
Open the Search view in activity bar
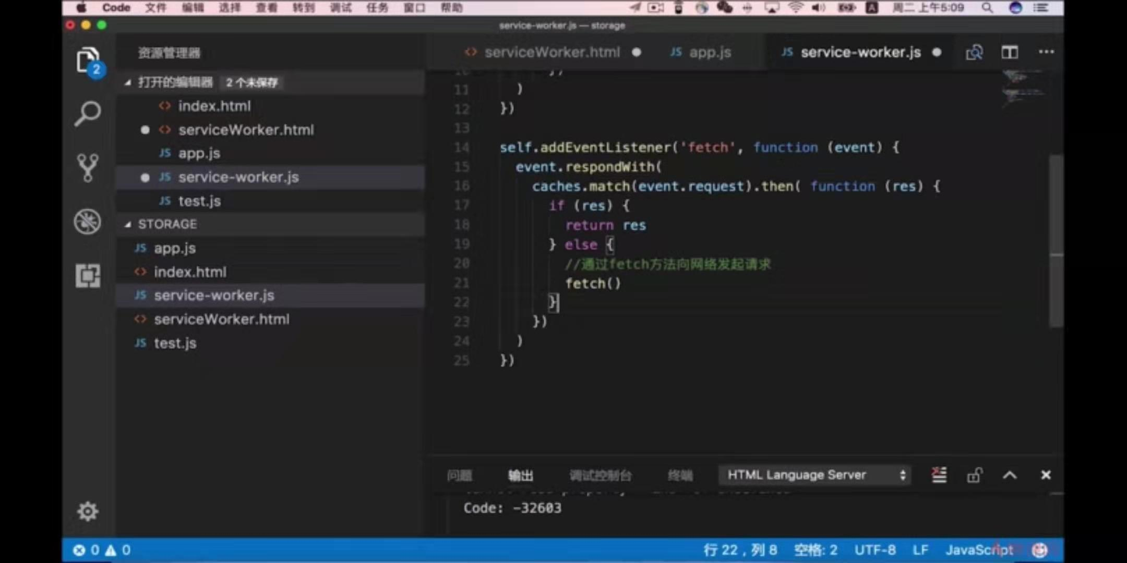click(87, 113)
